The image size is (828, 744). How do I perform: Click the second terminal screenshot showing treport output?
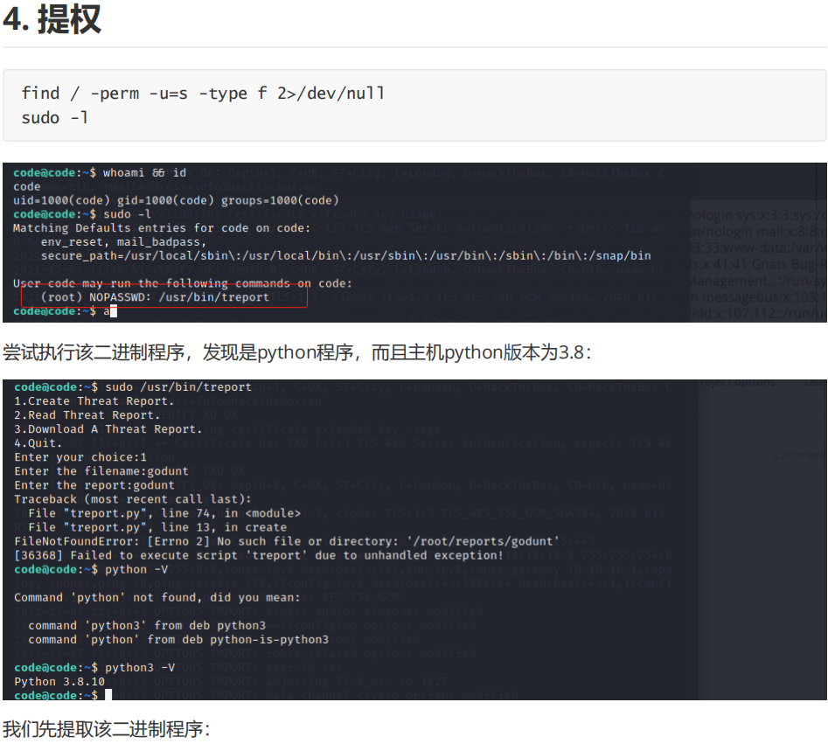414,539
